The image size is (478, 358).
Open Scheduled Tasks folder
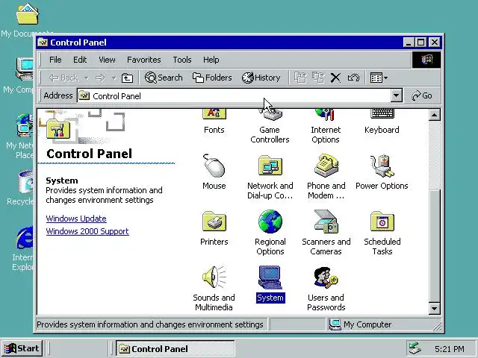(x=382, y=233)
